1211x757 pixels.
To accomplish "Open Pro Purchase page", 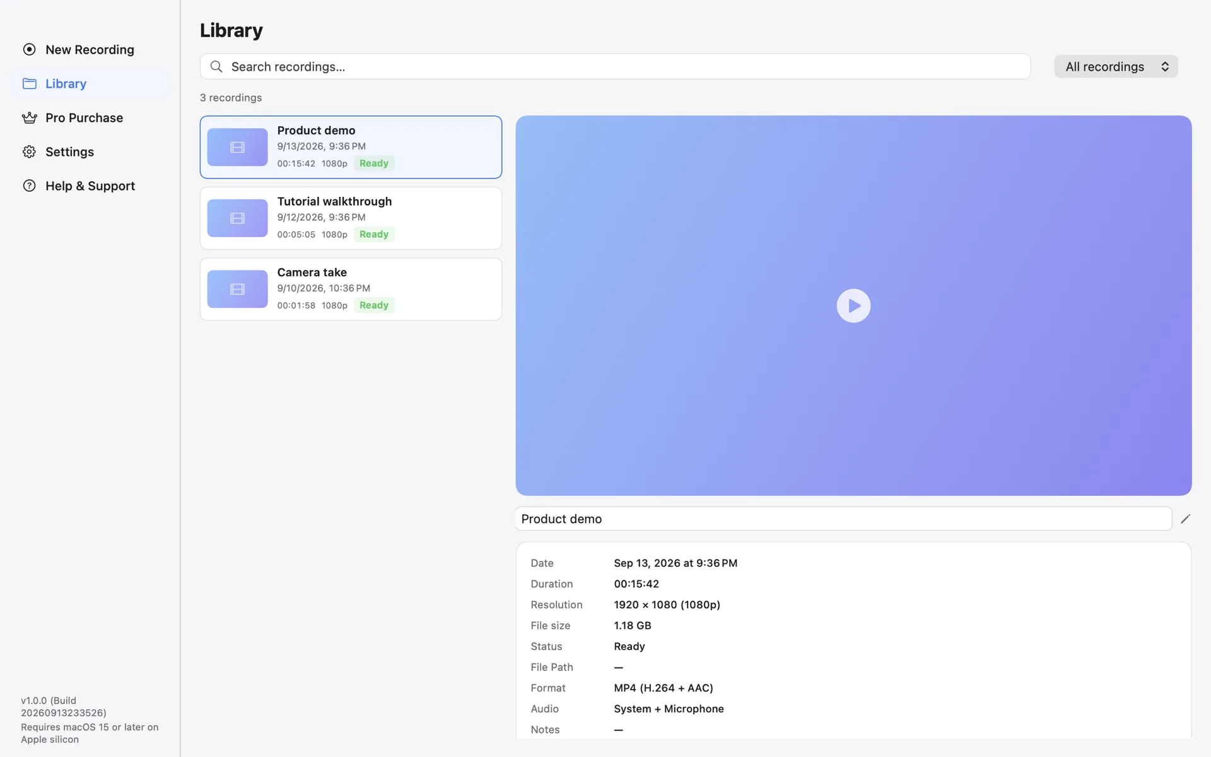I will [90, 117].
